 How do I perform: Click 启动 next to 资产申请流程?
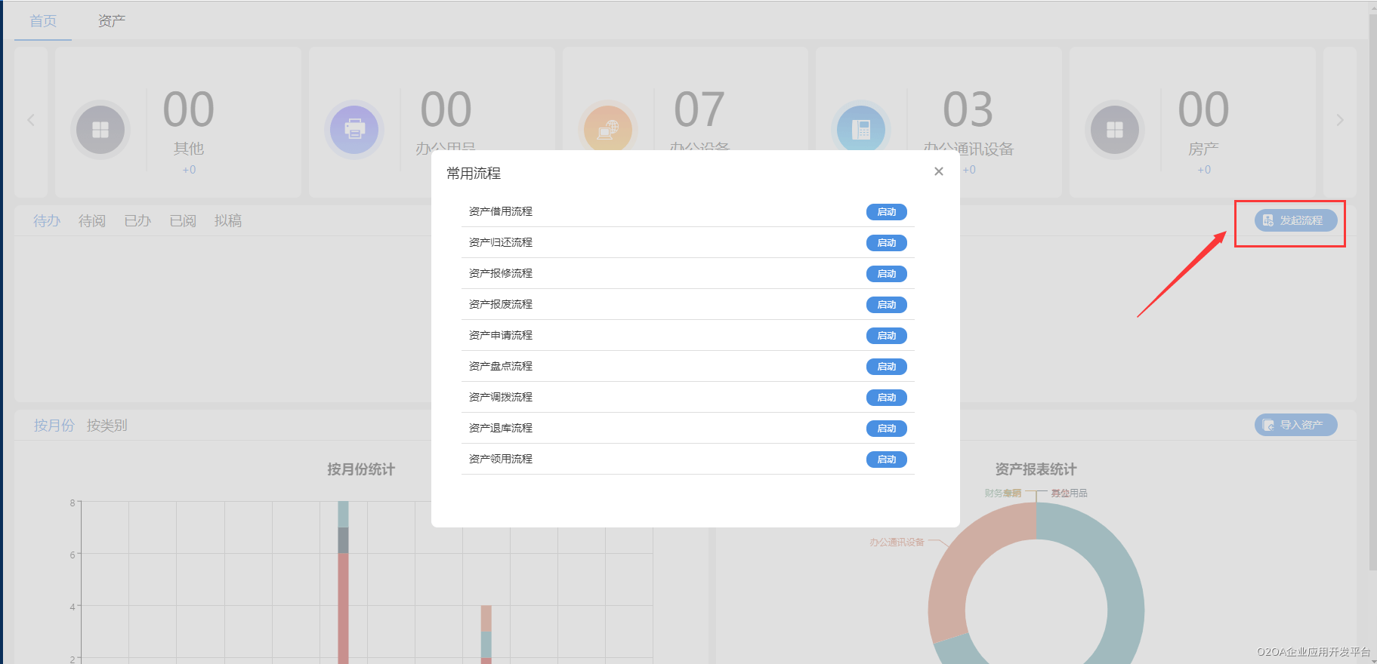coord(886,336)
